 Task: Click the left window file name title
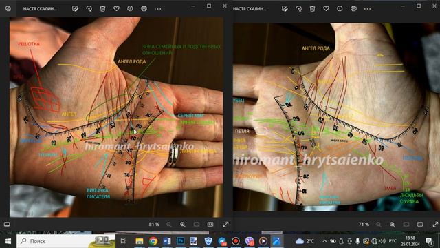click(40, 9)
